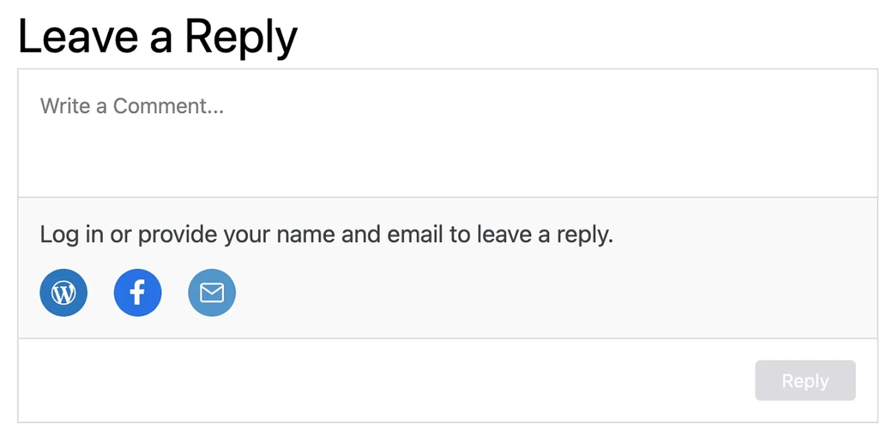
Task: Click the login instruction text
Action: click(x=326, y=234)
